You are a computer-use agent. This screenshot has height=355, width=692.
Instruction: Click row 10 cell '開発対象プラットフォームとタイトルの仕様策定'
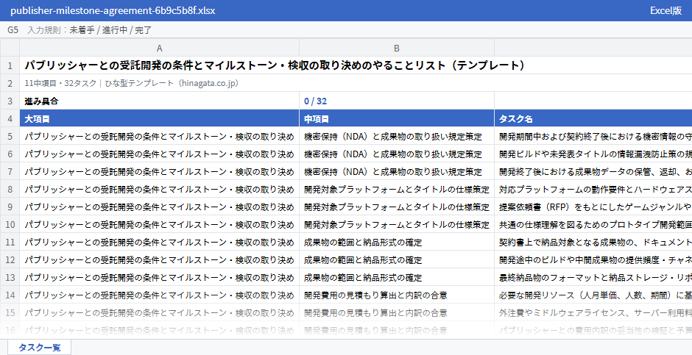pyautogui.click(x=397, y=224)
